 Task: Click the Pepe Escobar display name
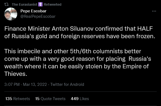[33, 11]
